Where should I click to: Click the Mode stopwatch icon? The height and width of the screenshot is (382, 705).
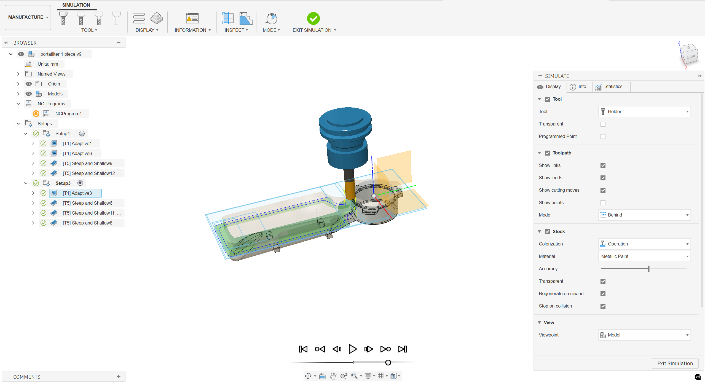coord(271,18)
